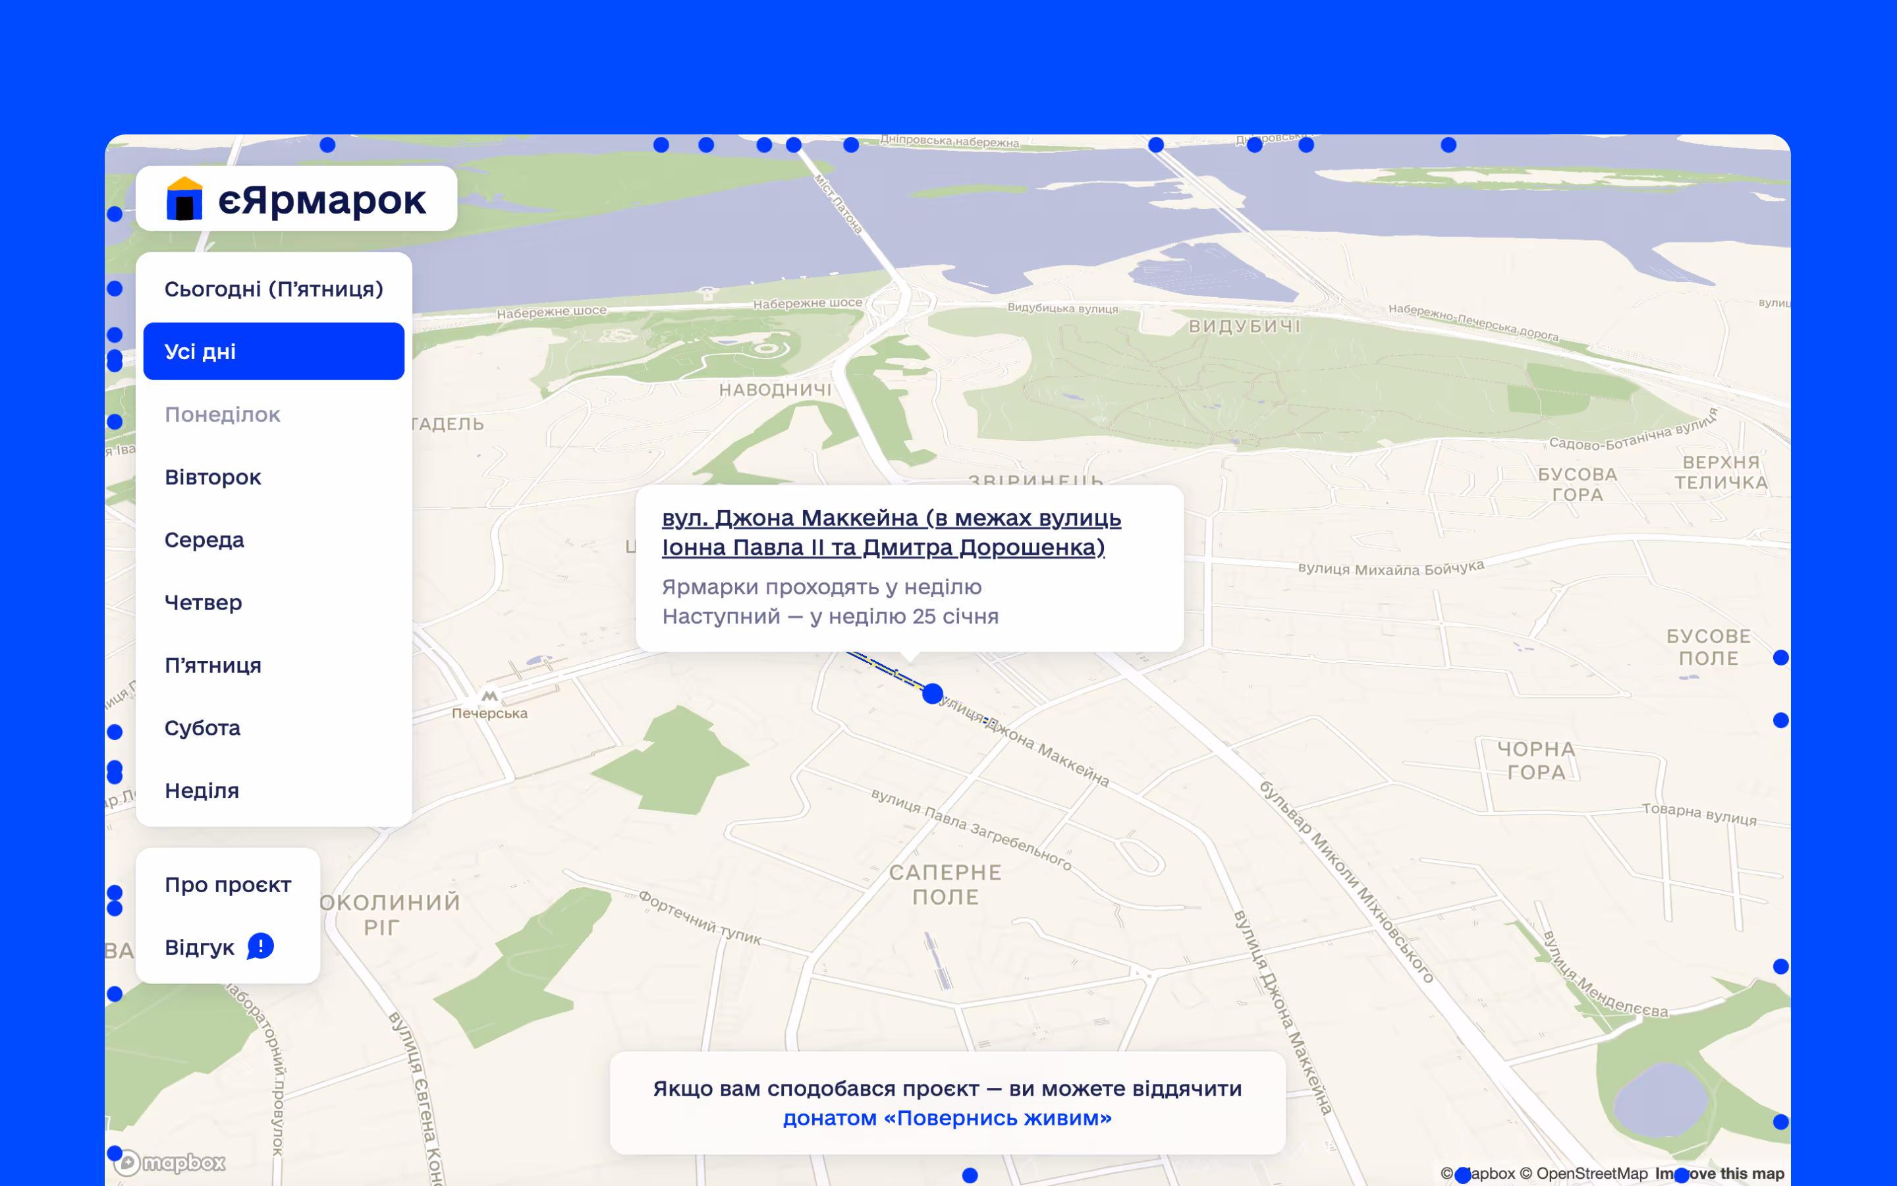Click the єЯрмарок house logo icon
Image resolution: width=1897 pixels, height=1186 pixels.
184,199
